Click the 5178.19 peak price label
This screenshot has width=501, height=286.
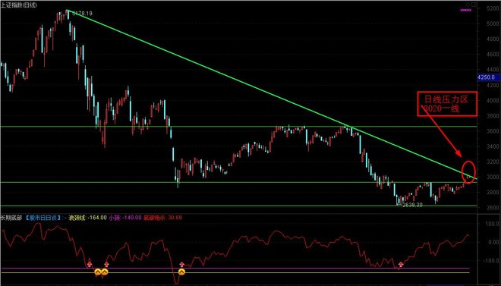click(82, 14)
